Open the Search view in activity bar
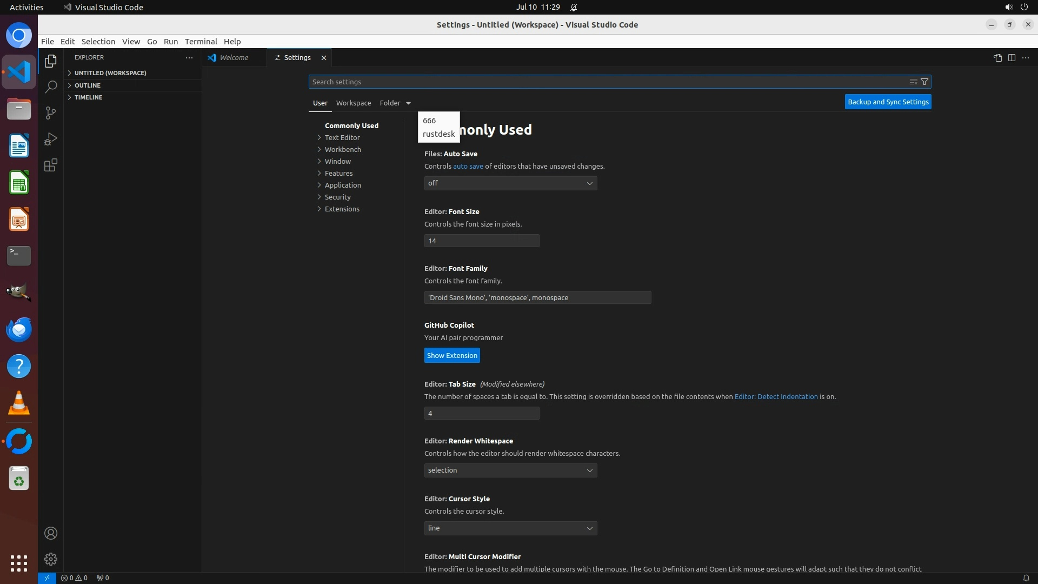Viewport: 1038px width, 584px height. point(51,87)
